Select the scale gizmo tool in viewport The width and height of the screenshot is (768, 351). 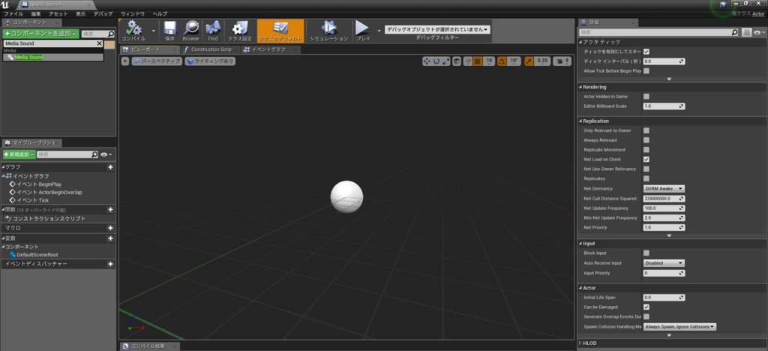445,61
